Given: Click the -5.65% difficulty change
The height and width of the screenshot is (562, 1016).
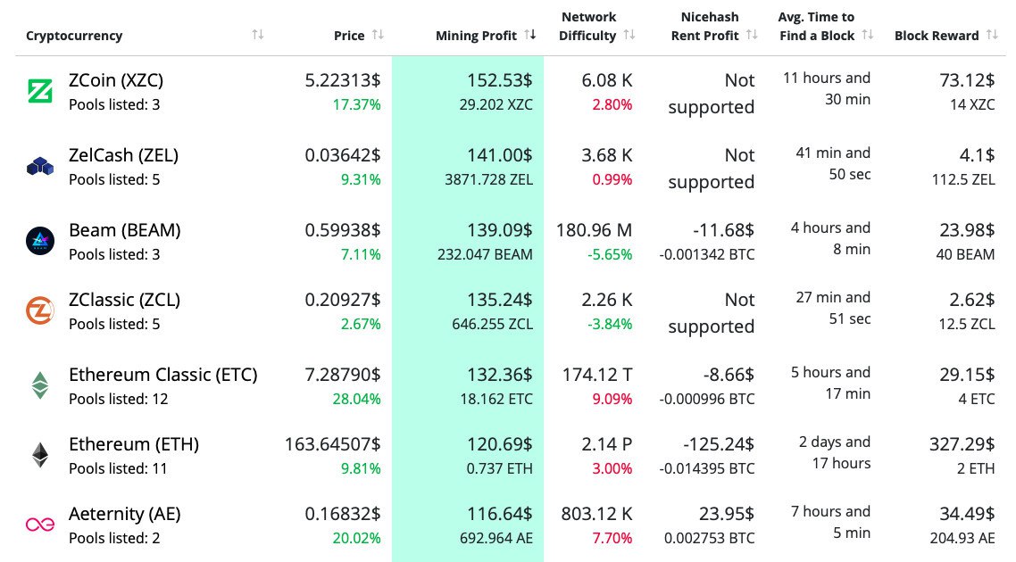Looking at the screenshot, I should [x=610, y=254].
